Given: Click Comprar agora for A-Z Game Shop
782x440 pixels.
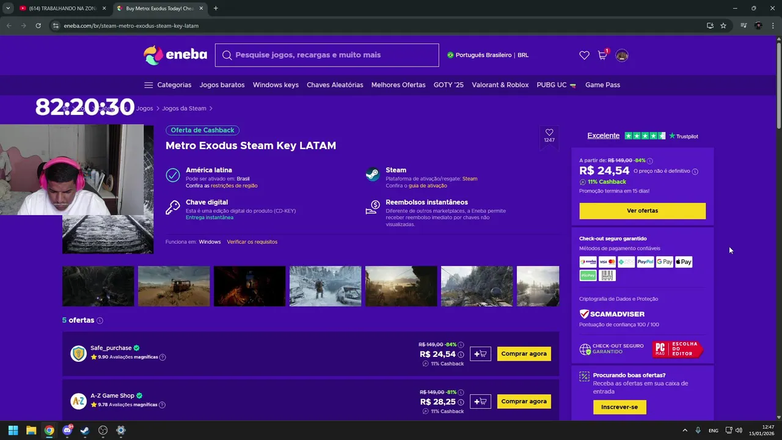Looking at the screenshot, I should [524, 402].
